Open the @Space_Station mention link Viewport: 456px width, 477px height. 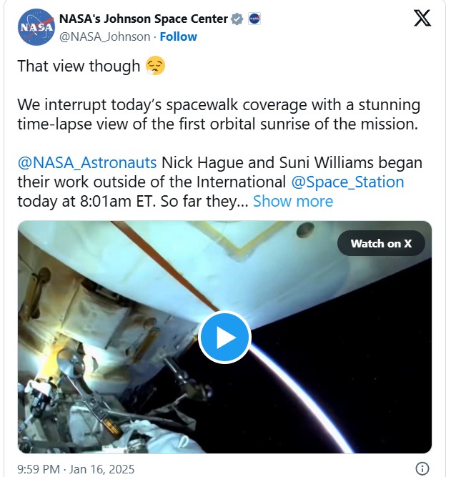[347, 182]
